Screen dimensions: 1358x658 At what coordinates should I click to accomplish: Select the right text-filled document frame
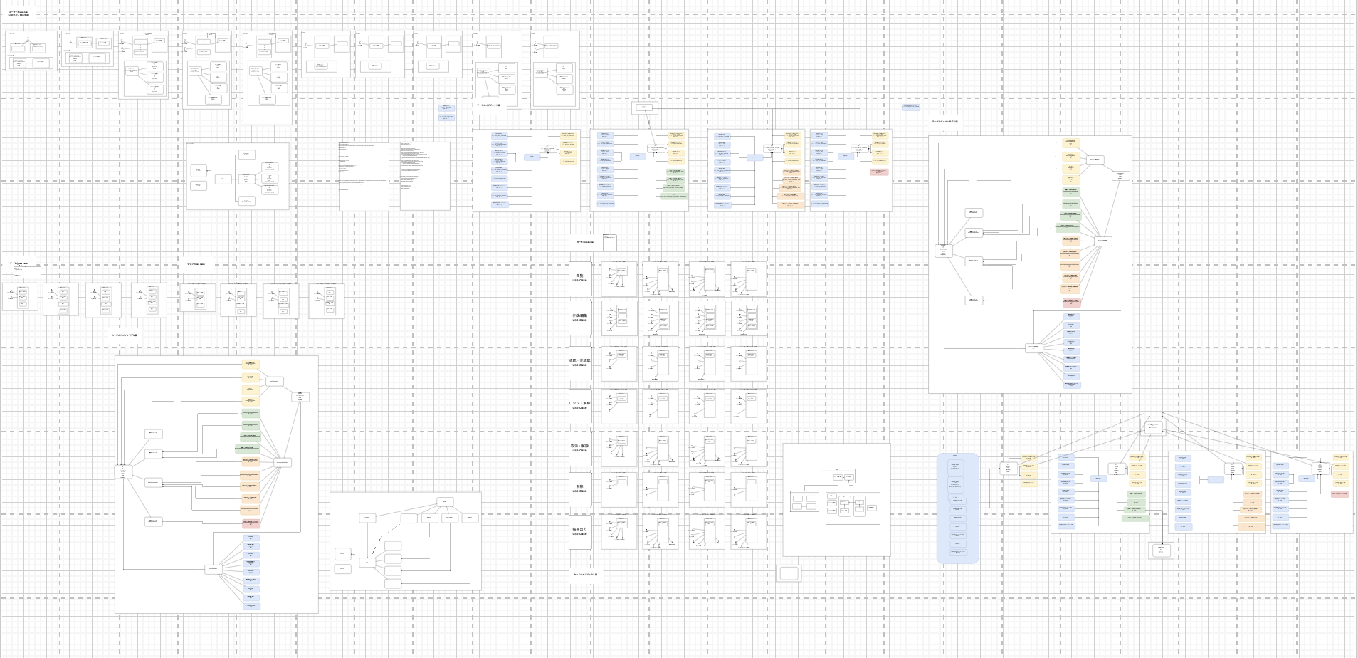tap(425, 176)
